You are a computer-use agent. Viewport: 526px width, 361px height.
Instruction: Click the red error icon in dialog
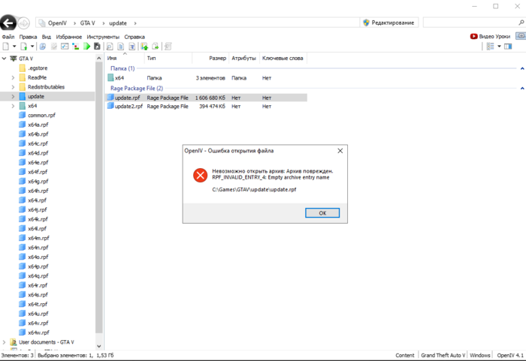point(200,176)
